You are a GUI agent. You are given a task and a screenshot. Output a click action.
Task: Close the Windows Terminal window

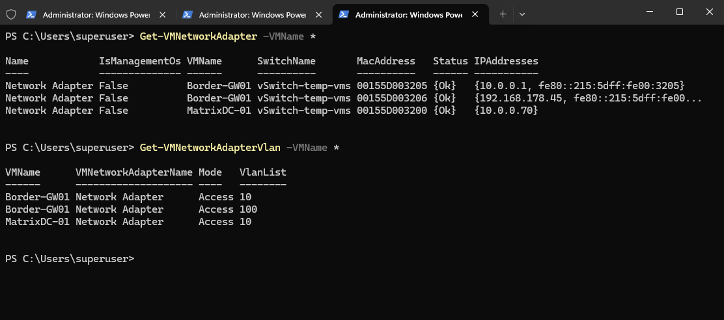tap(710, 12)
